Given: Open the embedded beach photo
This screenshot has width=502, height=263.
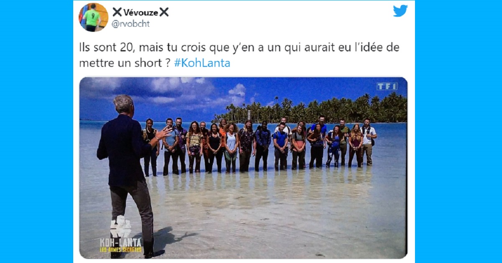Looking at the screenshot, I should (243, 168).
